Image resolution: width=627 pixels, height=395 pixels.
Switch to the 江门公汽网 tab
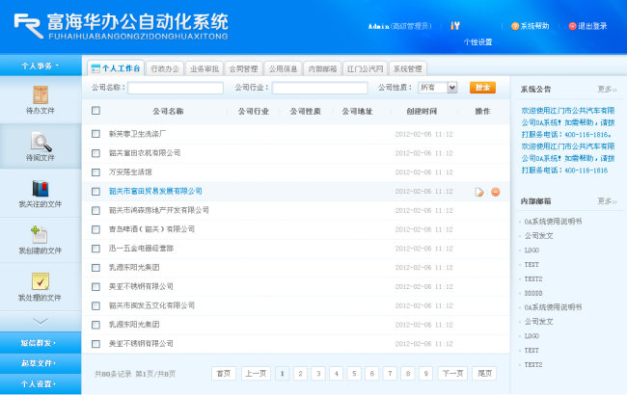tap(365, 68)
